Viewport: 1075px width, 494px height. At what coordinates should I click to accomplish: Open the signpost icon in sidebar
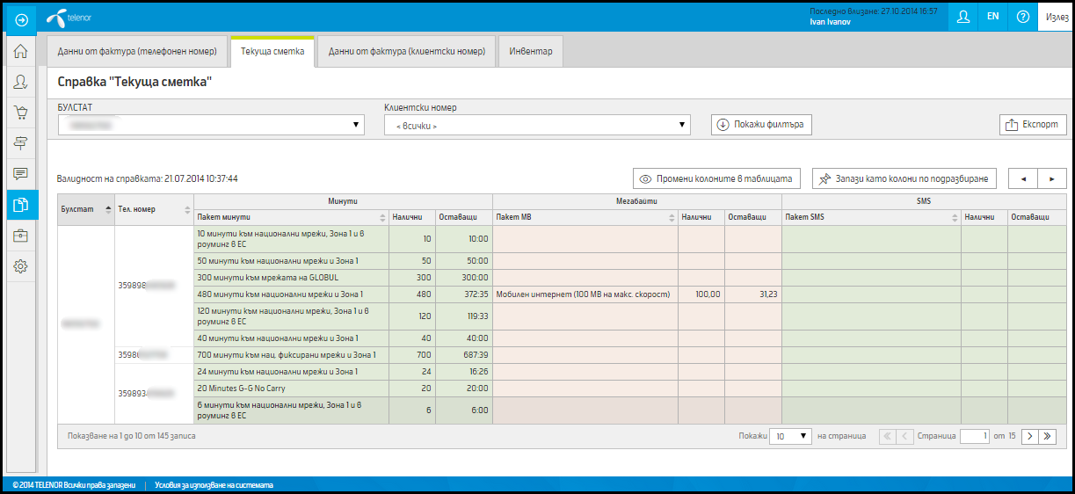20,143
